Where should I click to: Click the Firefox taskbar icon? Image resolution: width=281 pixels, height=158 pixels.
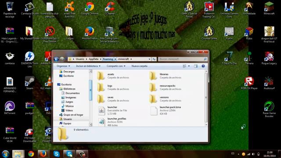click(43, 154)
